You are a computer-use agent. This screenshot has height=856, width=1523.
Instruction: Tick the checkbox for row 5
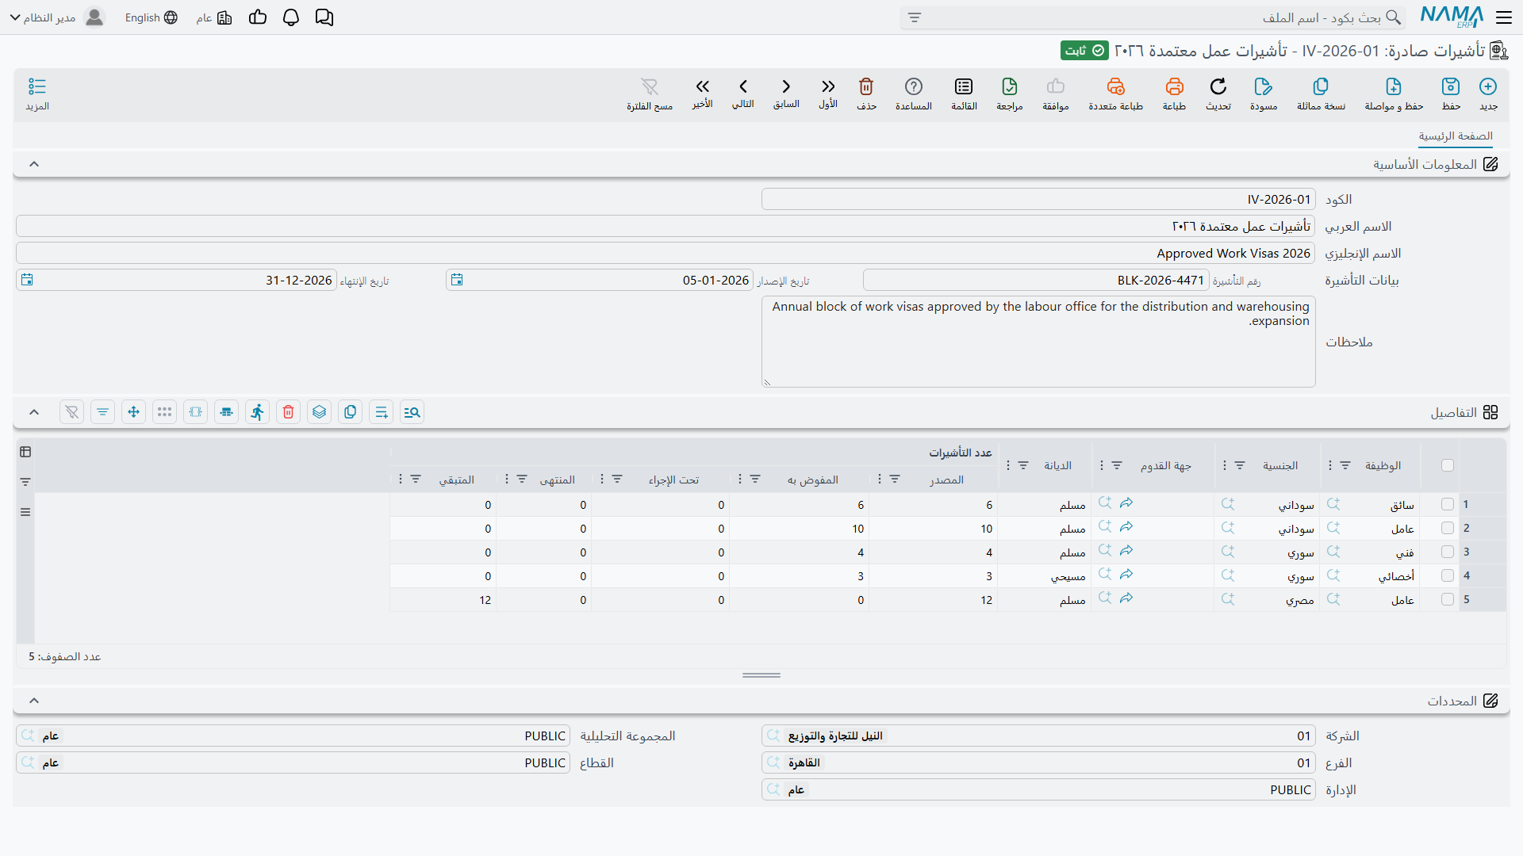(1448, 600)
